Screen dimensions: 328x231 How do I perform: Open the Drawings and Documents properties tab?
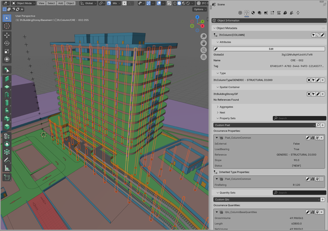tap(259, 13)
